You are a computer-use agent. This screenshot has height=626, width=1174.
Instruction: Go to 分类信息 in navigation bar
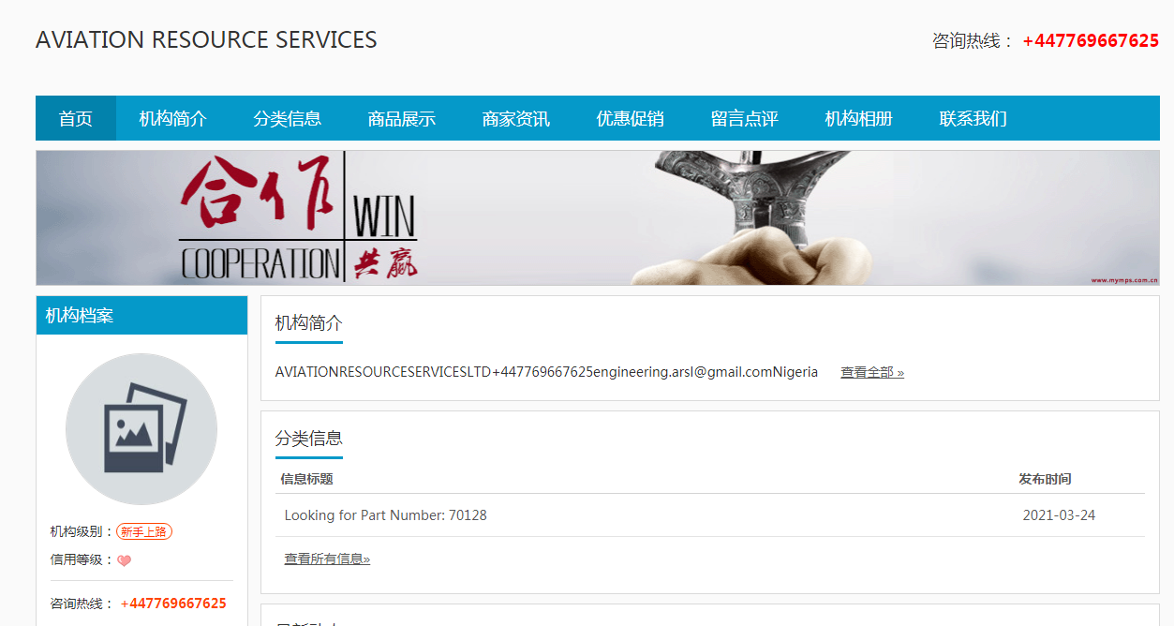[x=288, y=118]
